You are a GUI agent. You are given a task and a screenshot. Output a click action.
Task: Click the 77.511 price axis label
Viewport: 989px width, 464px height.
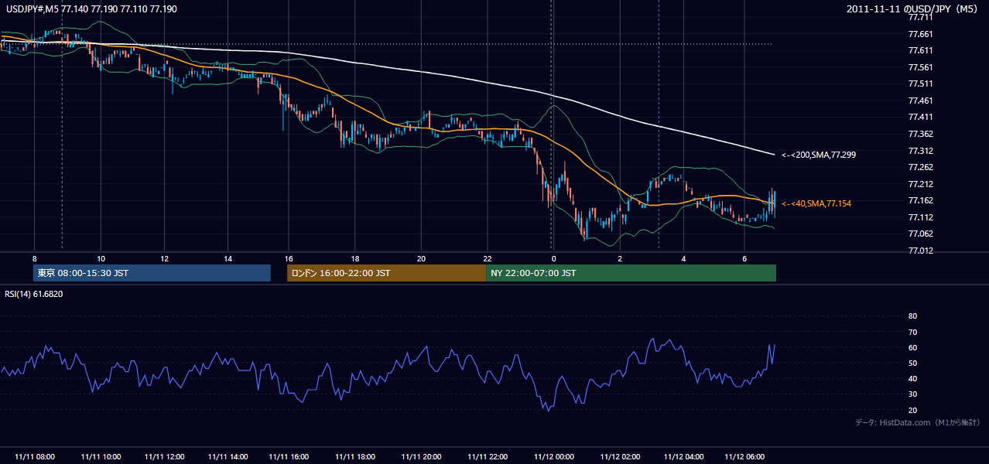point(921,84)
